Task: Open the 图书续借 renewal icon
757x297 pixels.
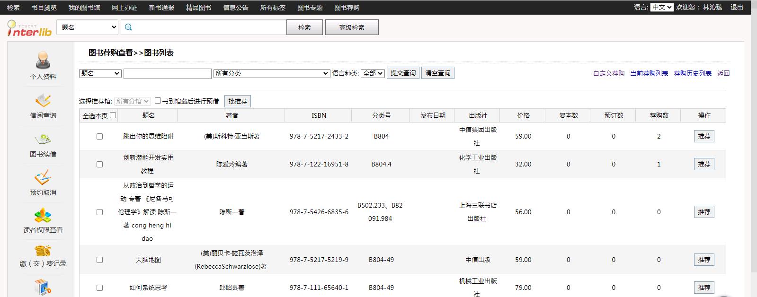Action: [x=43, y=139]
